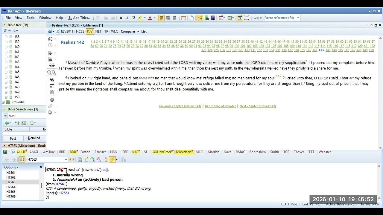Click the Bible view search magnifier icon
This screenshot has width=383, height=215.
click(58, 31)
